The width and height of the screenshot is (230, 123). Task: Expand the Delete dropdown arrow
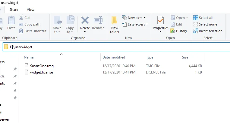[85, 32]
